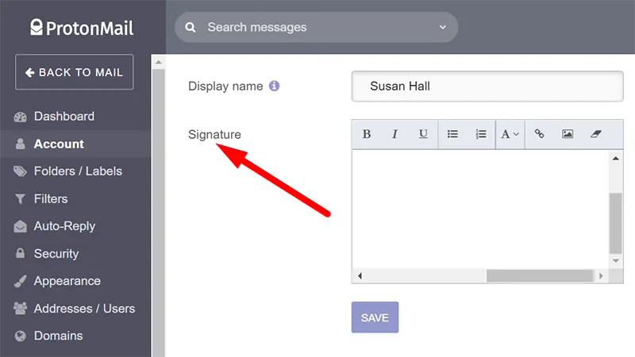Click the signature vertical scrollbar thumb
Image resolution: width=635 pixels, height=357 pixels.
(x=616, y=223)
